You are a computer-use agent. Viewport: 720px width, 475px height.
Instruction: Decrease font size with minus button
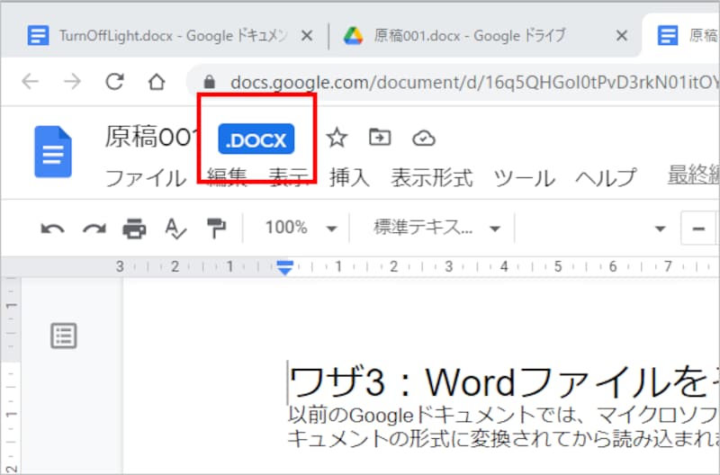pos(698,229)
